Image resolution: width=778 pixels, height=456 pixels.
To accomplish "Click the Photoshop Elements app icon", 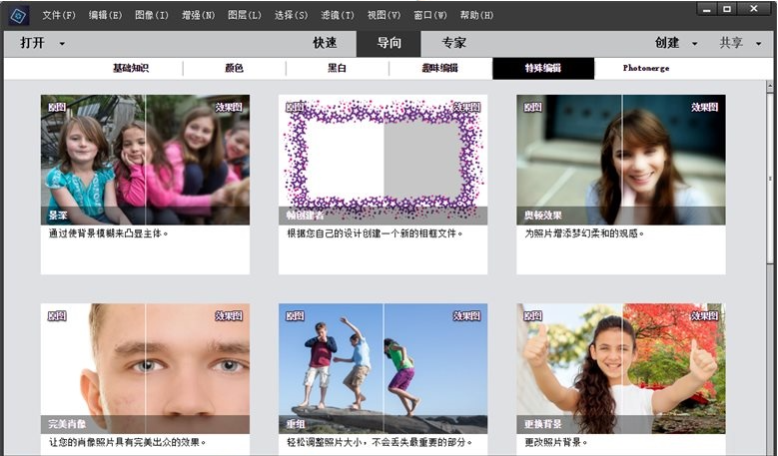I will (x=18, y=15).
